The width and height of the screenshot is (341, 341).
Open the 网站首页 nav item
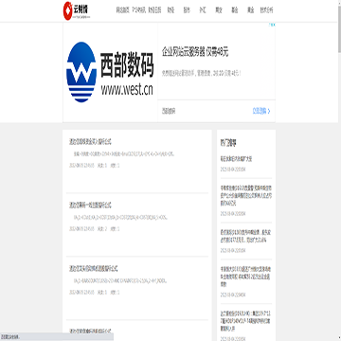click(x=122, y=10)
